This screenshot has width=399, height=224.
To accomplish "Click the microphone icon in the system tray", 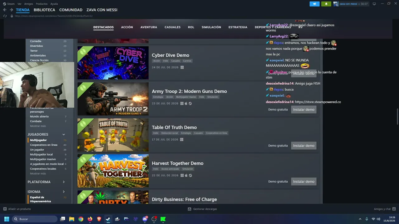I will click(367, 219).
